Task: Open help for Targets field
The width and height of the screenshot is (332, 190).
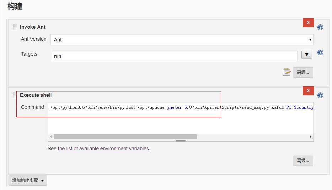Action: tap(320, 52)
